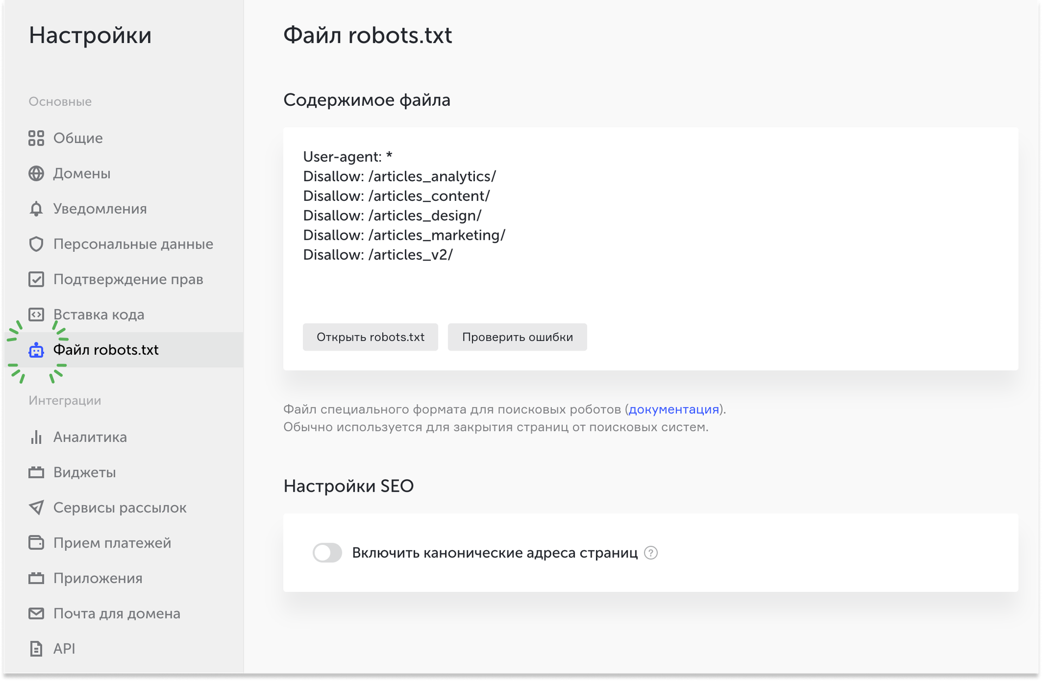Enable the canonical page addresses switch

click(x=327, y=553)
